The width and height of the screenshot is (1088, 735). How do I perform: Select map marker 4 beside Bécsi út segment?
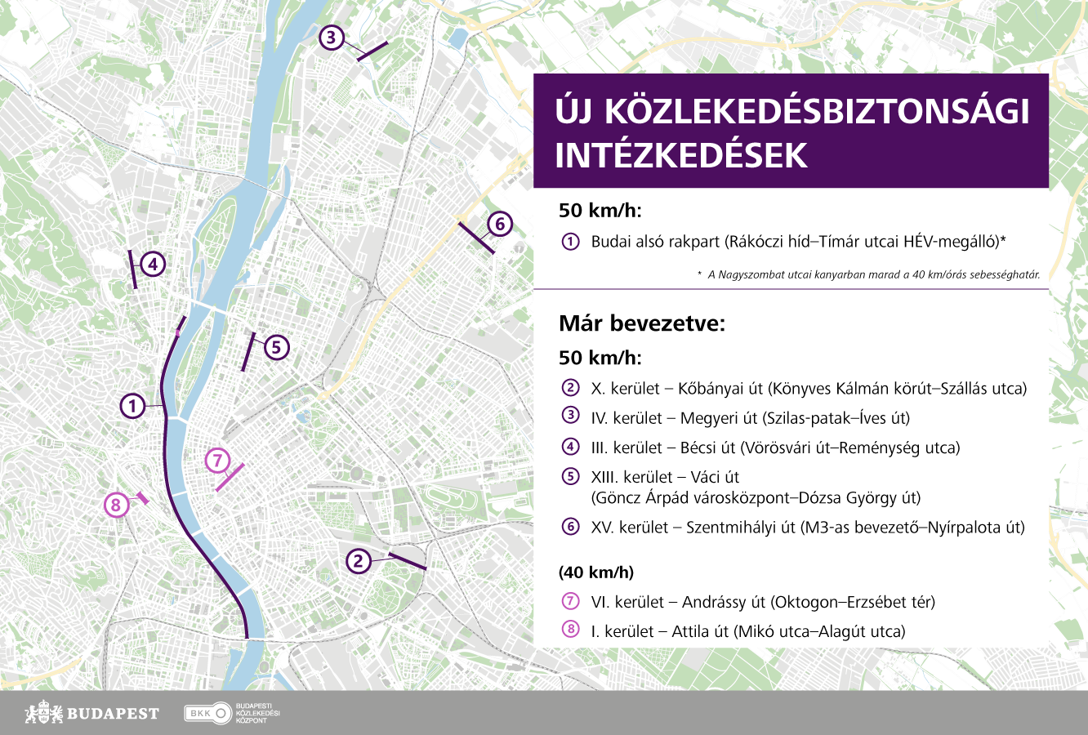pyautogui.click(x=152, y=264)
